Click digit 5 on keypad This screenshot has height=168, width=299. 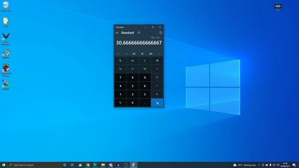[x=133, y=86]
